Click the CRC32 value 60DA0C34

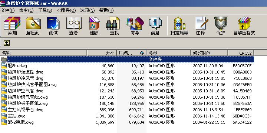[242, 116]
